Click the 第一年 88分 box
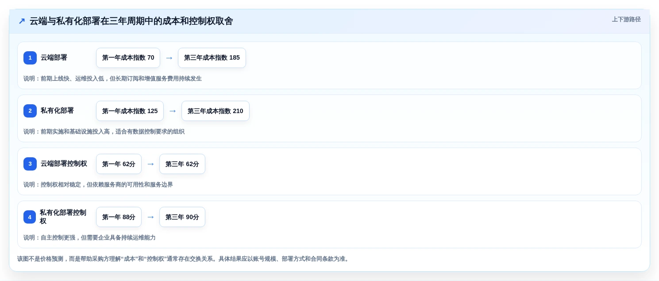 tap(119, 217)
